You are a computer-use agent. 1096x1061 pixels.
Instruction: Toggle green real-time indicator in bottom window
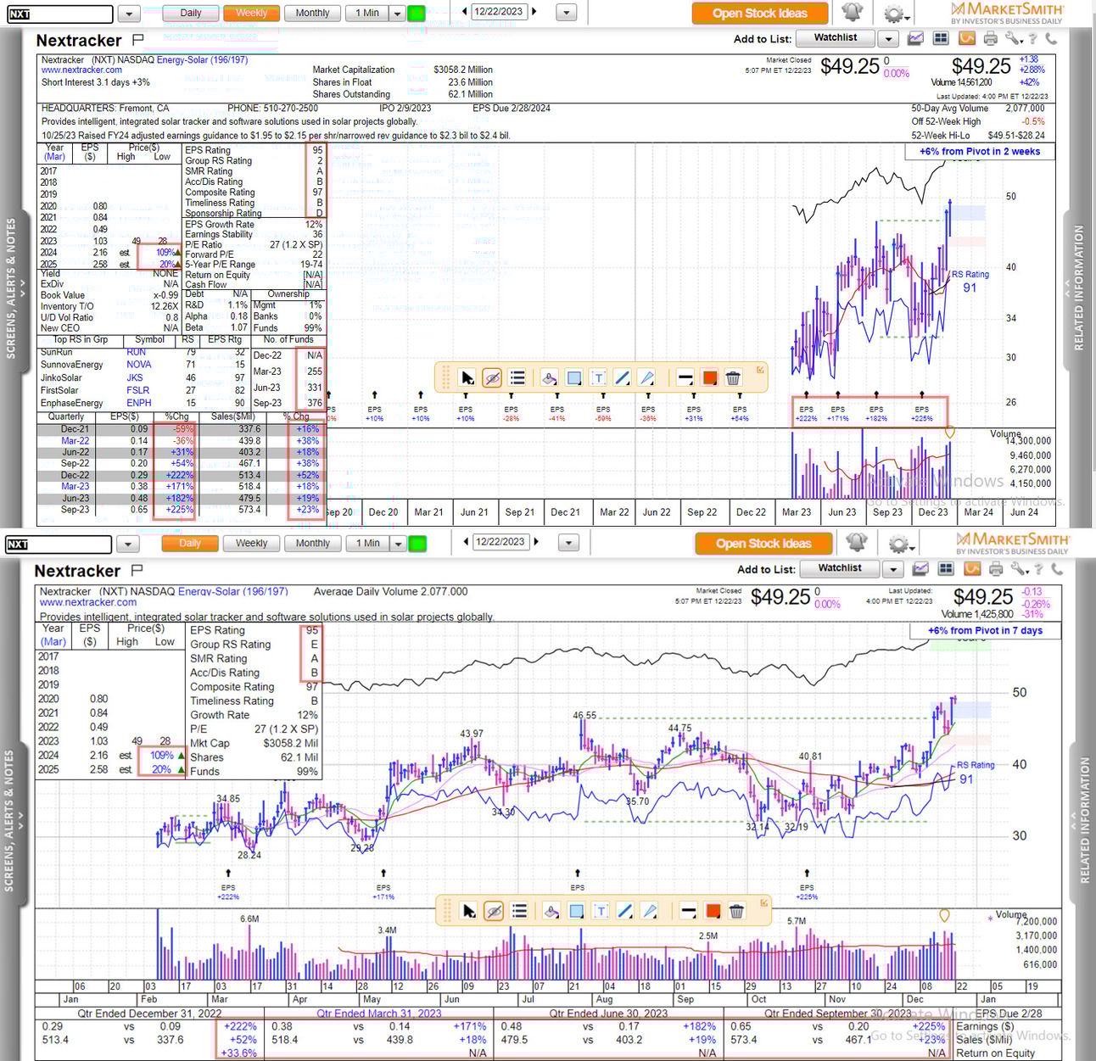click(x=417, y=543)
